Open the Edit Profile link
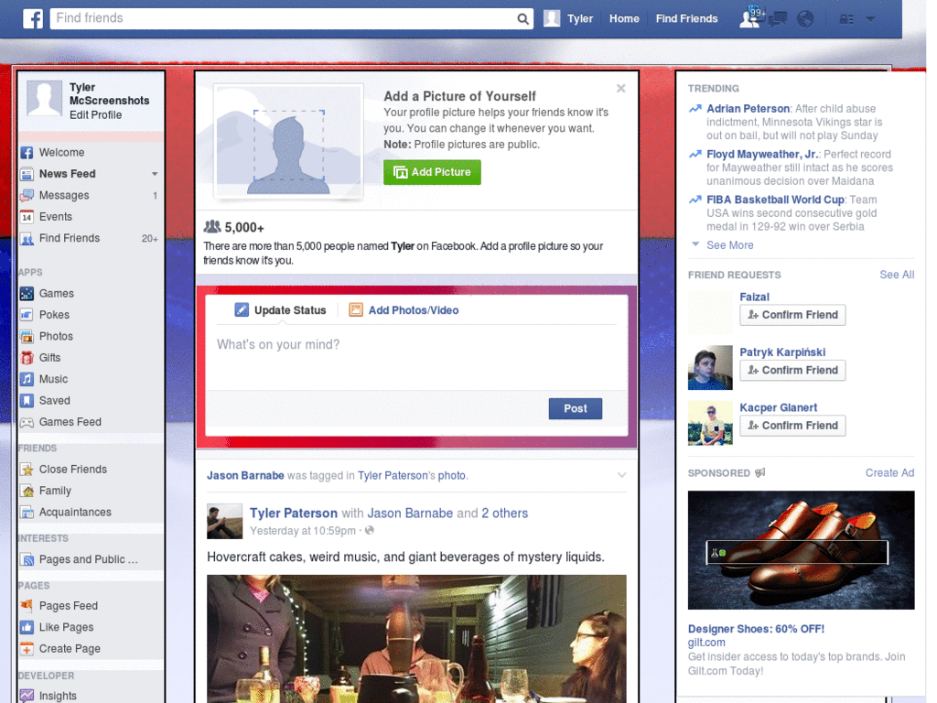937x703 pixels. [95, 114]
